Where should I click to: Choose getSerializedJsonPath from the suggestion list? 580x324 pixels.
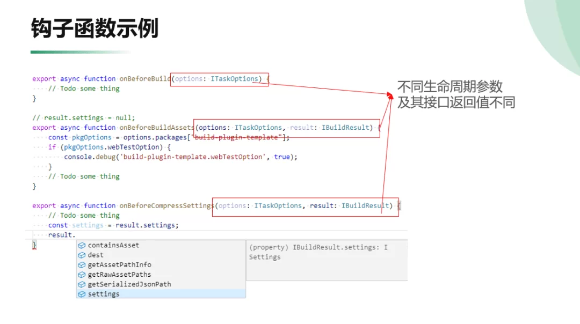tap(129, 284)
